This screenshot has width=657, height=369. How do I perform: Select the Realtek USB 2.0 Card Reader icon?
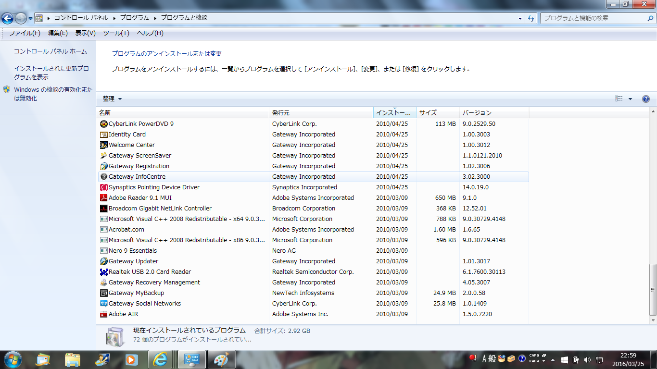click(103, 272)
